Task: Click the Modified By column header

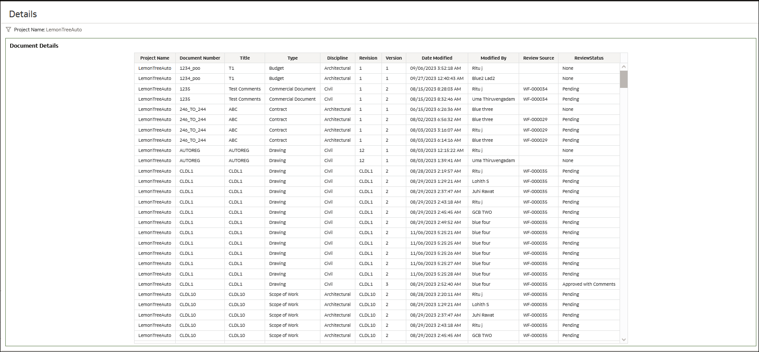Action: 493,58
